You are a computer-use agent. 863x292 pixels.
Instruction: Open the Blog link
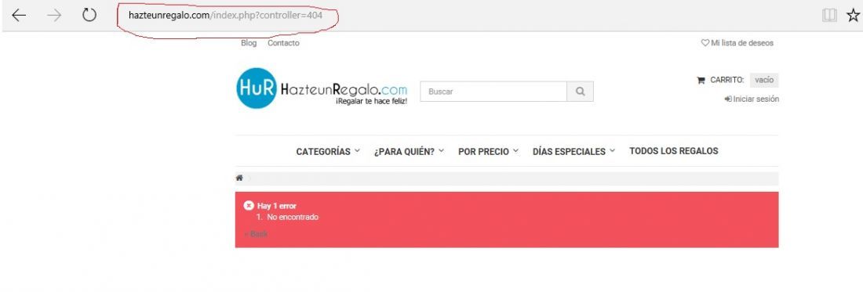click(x=249, y=43)
